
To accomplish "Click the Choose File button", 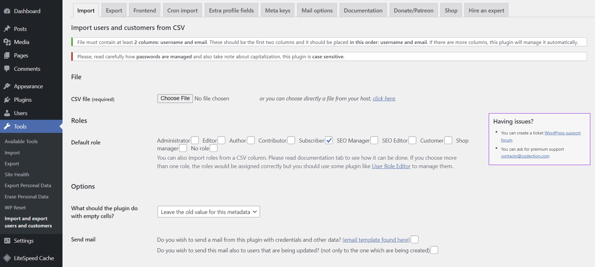I will pyautogui.click(x=175, y=98).
